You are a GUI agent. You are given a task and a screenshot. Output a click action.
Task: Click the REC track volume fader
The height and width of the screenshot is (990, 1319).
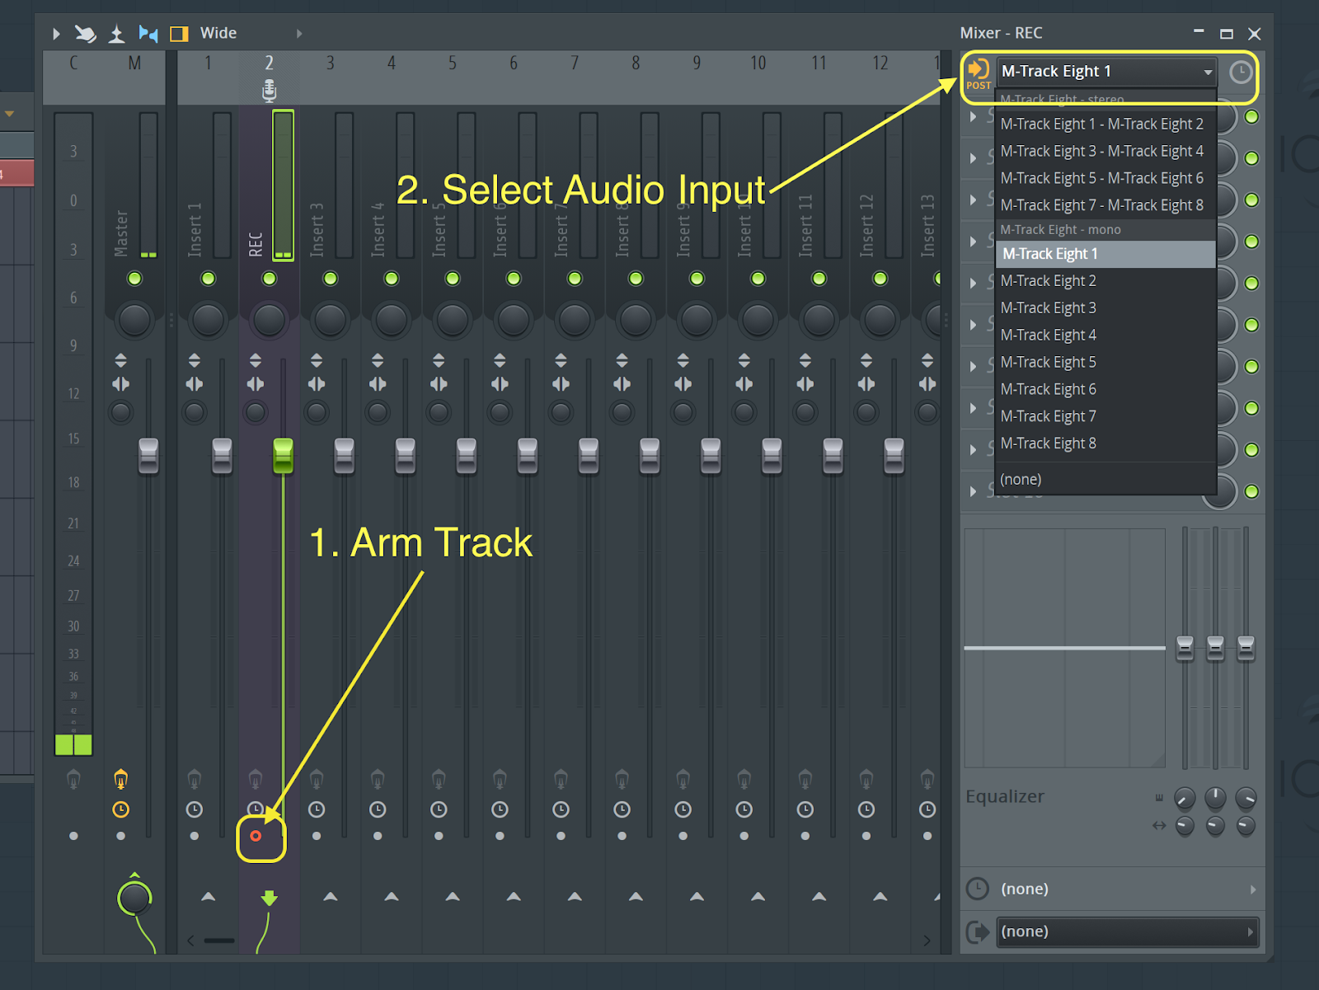coord(283,456)
